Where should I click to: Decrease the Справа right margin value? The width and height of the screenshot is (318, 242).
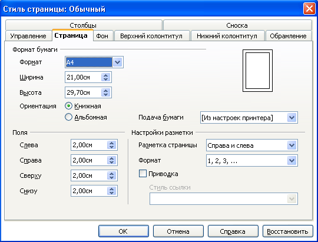(x=111, y=163)
